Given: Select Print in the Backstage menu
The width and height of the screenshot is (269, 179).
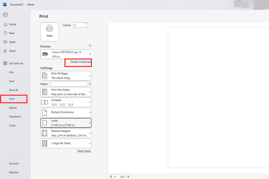Looking at the screenshot, I should (12, 99).
